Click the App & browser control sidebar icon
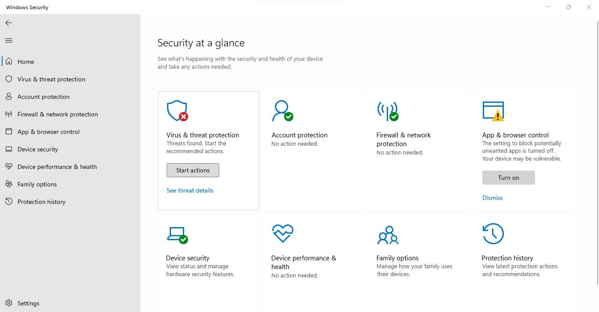The height and width of the screenshot is (312, 599). pyautogui.click(x=9, y=132)
